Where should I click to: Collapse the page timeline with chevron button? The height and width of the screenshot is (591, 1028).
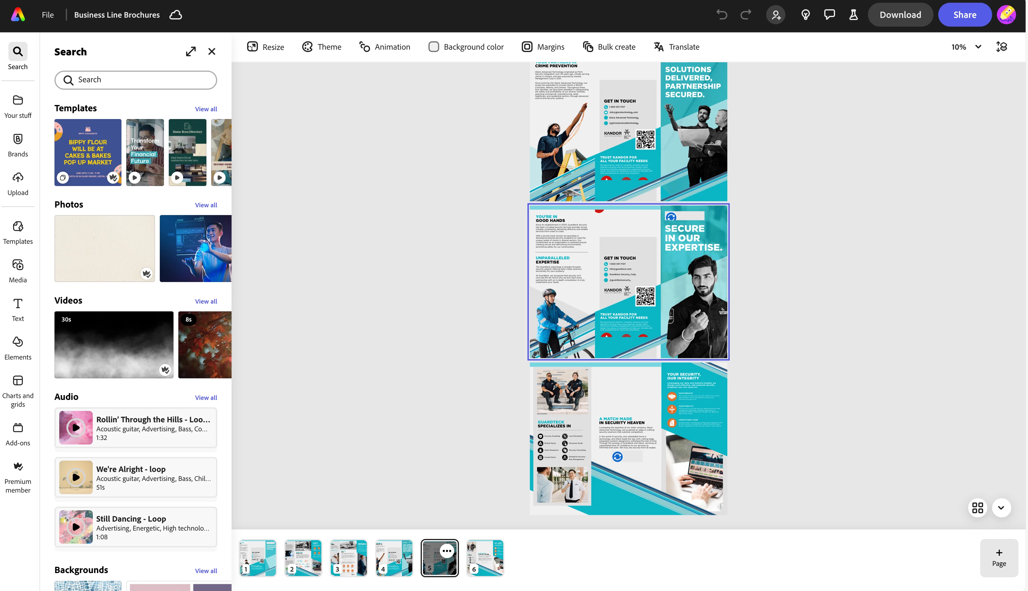tap(1001, 508)
